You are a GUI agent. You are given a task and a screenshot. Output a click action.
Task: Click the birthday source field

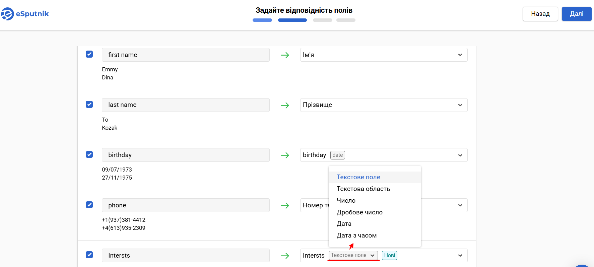tap(186, 155)
